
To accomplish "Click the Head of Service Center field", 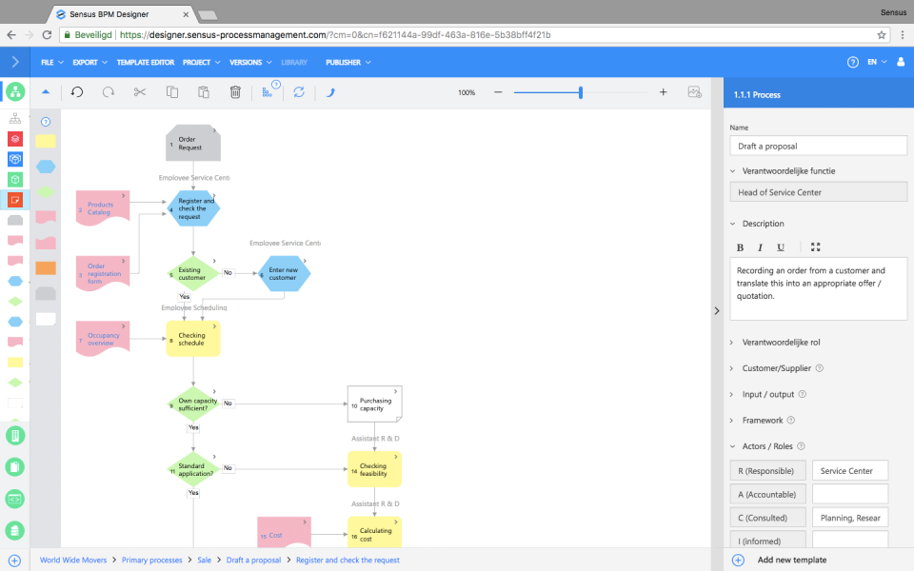I will pos(818,192).
